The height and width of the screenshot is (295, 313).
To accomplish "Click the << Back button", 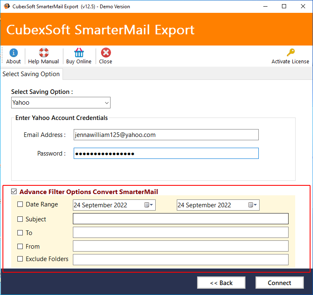I will coord(221,283).
